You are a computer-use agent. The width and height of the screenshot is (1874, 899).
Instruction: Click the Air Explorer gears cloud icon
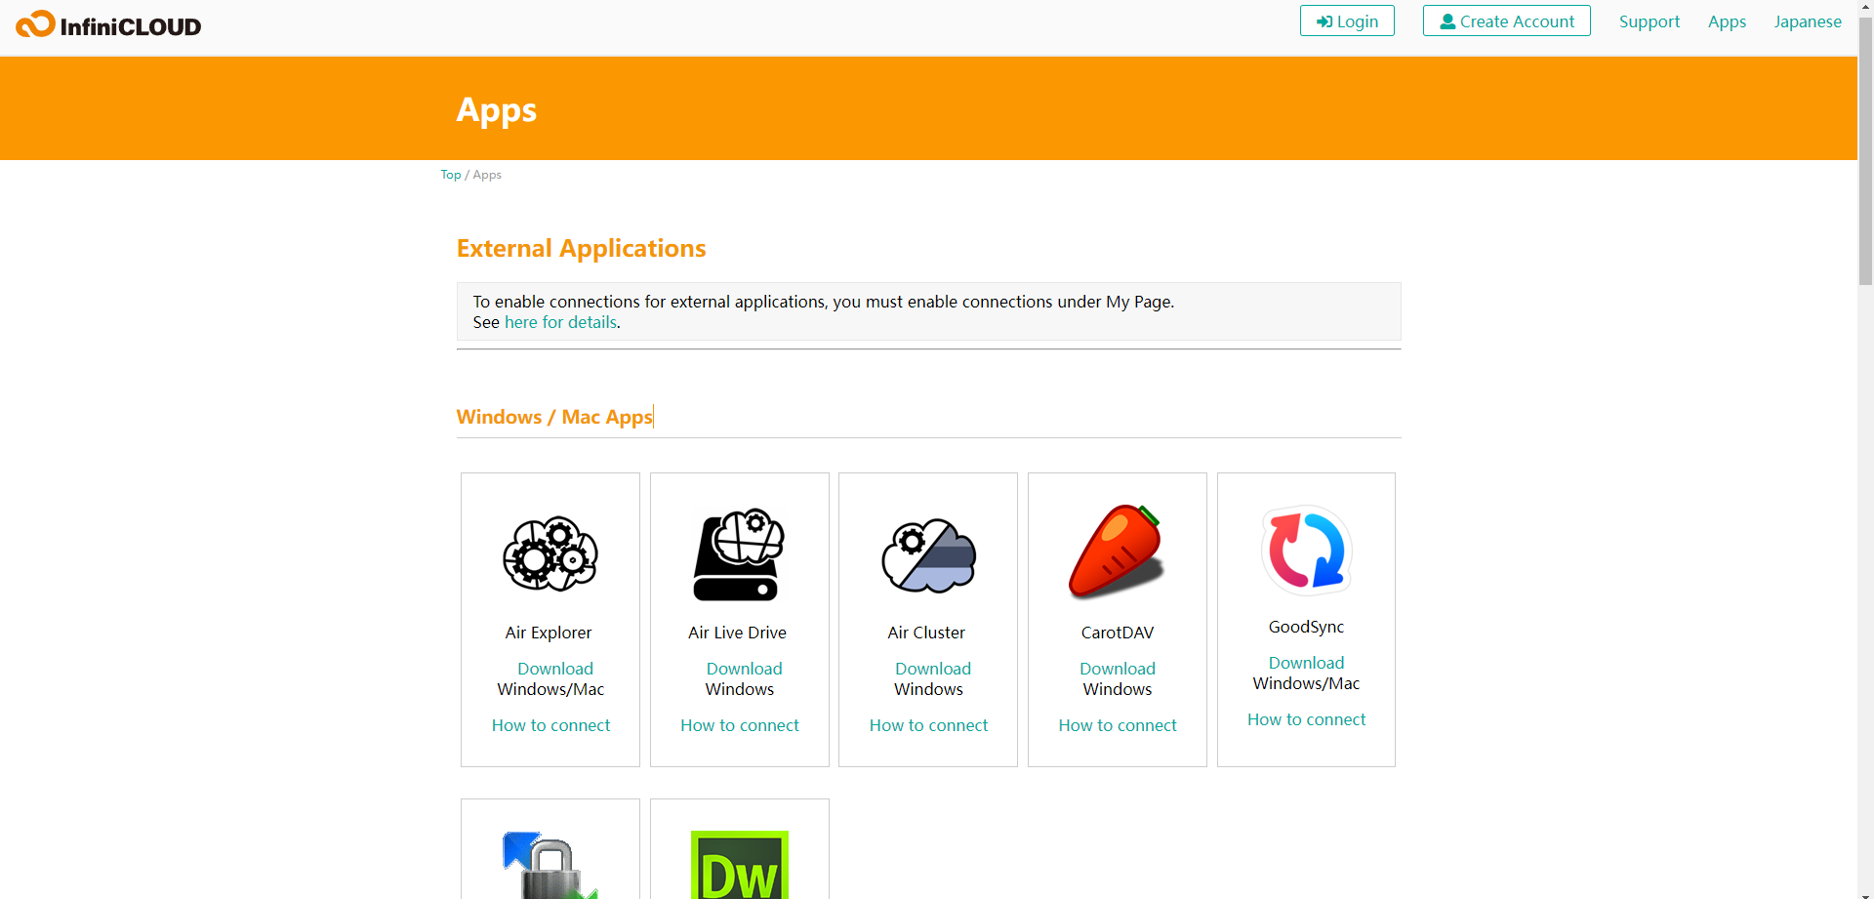click(550, 553)
